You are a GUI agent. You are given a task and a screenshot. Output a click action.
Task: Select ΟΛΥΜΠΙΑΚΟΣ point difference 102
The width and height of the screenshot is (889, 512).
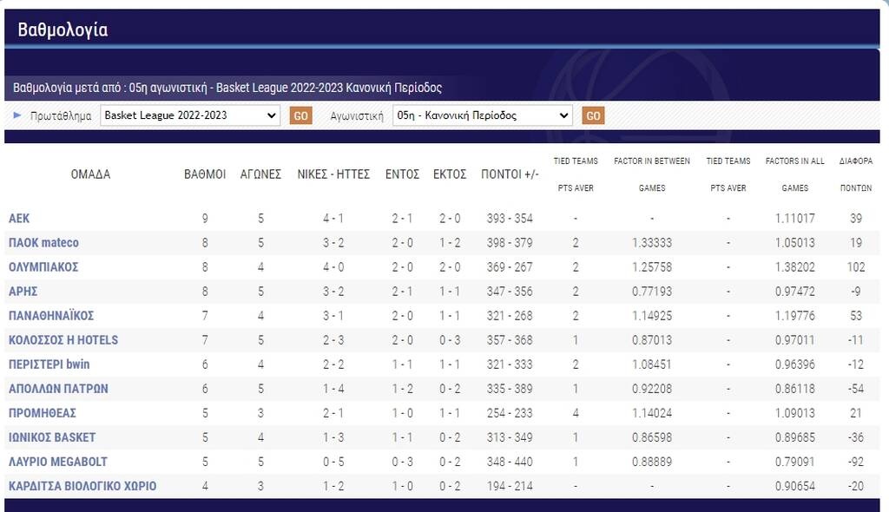pos(856,267)
